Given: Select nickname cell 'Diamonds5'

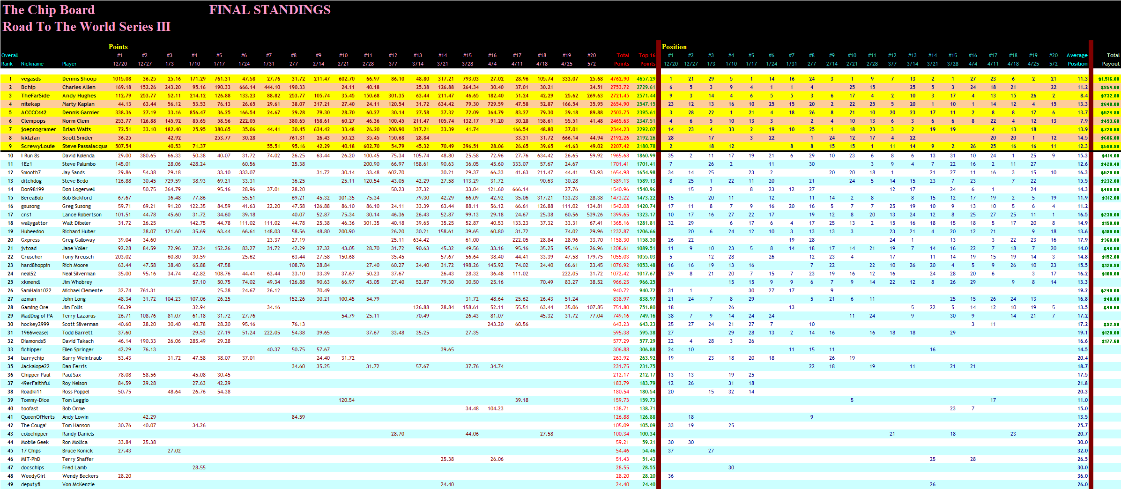Looking at the screenshot, I should [33, 341].
